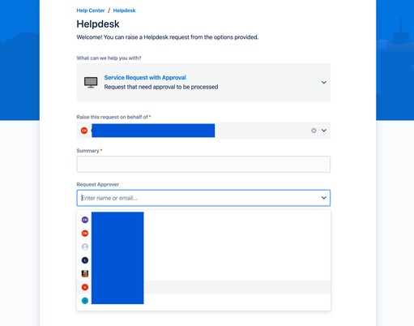
Task: Choose the user with the photo avatar
Action: [x=85, y=273]
